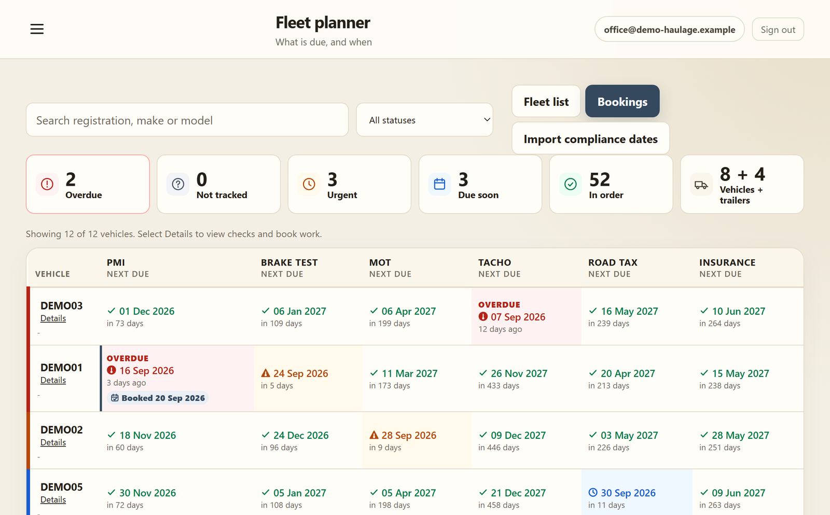Click checkmark beside 21 Dec 2027
830x515 pixels.
pyautogui.click(x=483, y=492)
